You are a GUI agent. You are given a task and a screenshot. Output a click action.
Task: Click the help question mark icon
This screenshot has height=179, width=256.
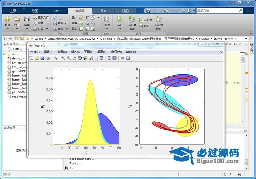click(189, 11)
